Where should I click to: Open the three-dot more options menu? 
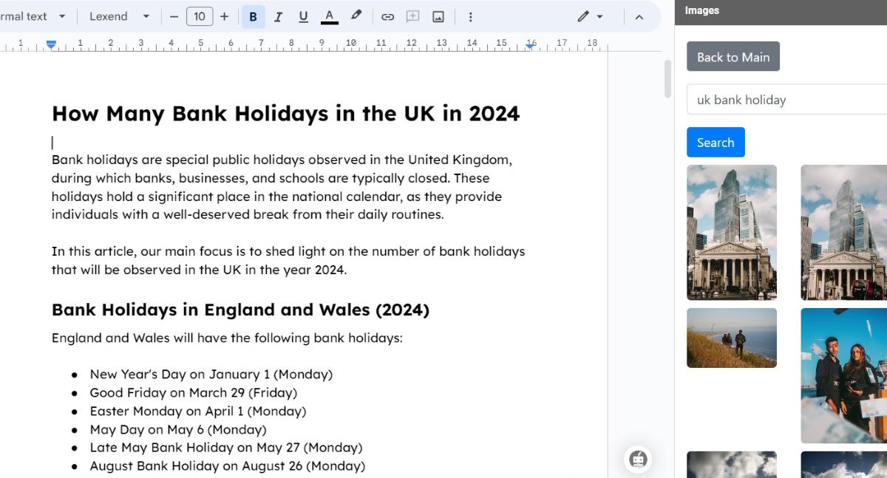click(x=471, y=16)
